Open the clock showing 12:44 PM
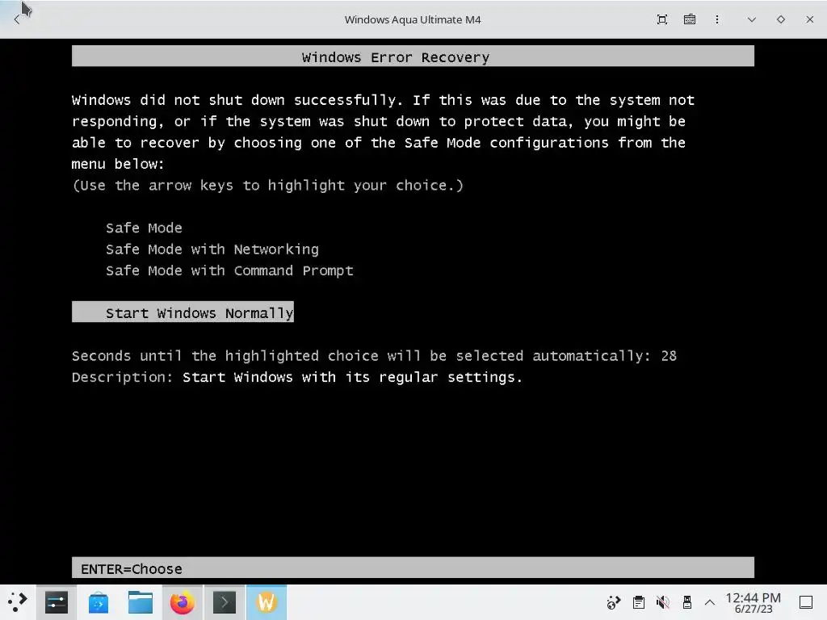The height and width of the screenshot is (620, 827). coord(754,602)
